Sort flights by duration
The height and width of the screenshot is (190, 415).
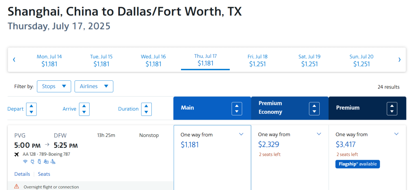146,109
